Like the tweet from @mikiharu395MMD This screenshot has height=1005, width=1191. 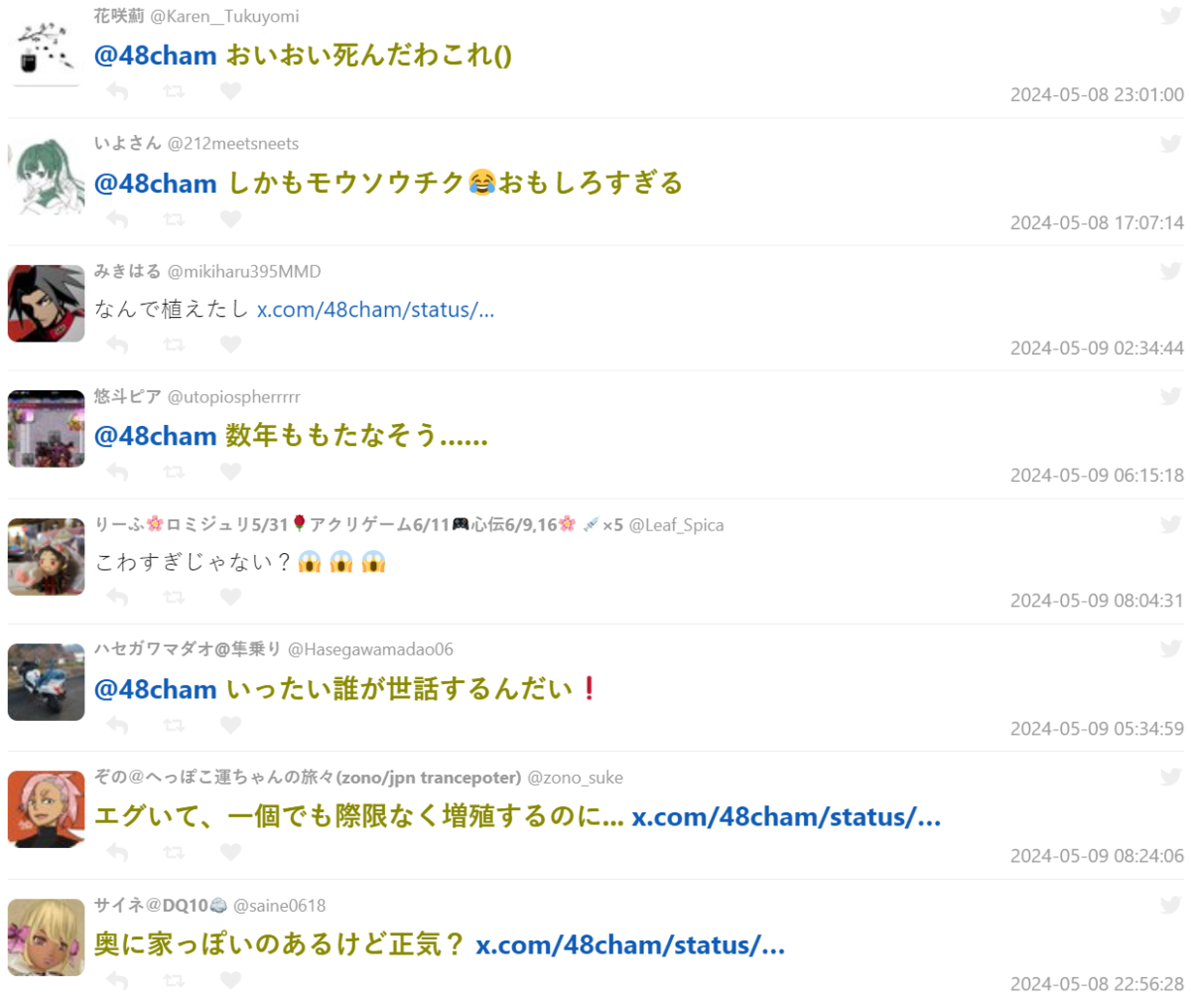230,345
